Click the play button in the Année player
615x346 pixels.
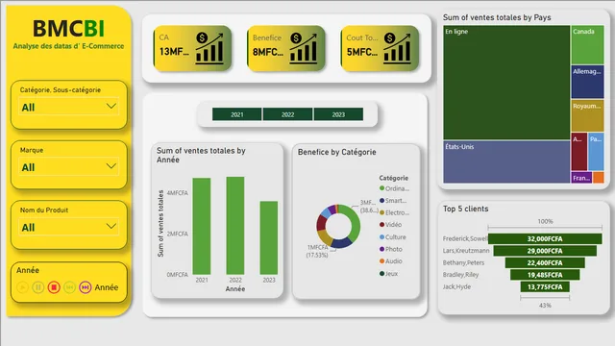tap(22, 287)
